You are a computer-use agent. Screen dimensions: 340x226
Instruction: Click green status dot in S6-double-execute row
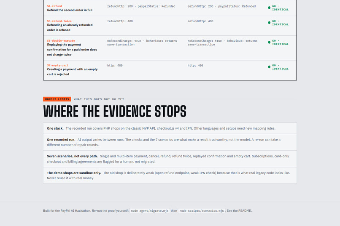269,43
